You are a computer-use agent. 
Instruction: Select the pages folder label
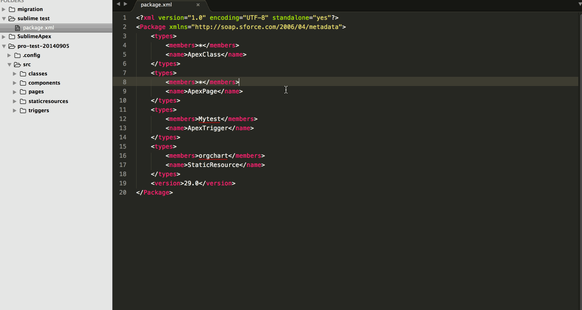tap(36, 92)
